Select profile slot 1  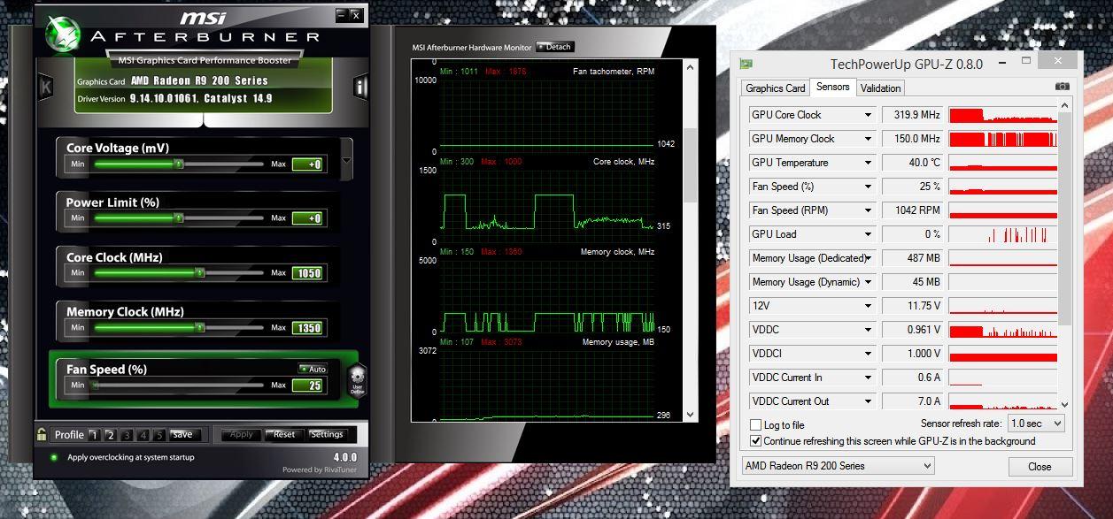[x=95, y=434]
